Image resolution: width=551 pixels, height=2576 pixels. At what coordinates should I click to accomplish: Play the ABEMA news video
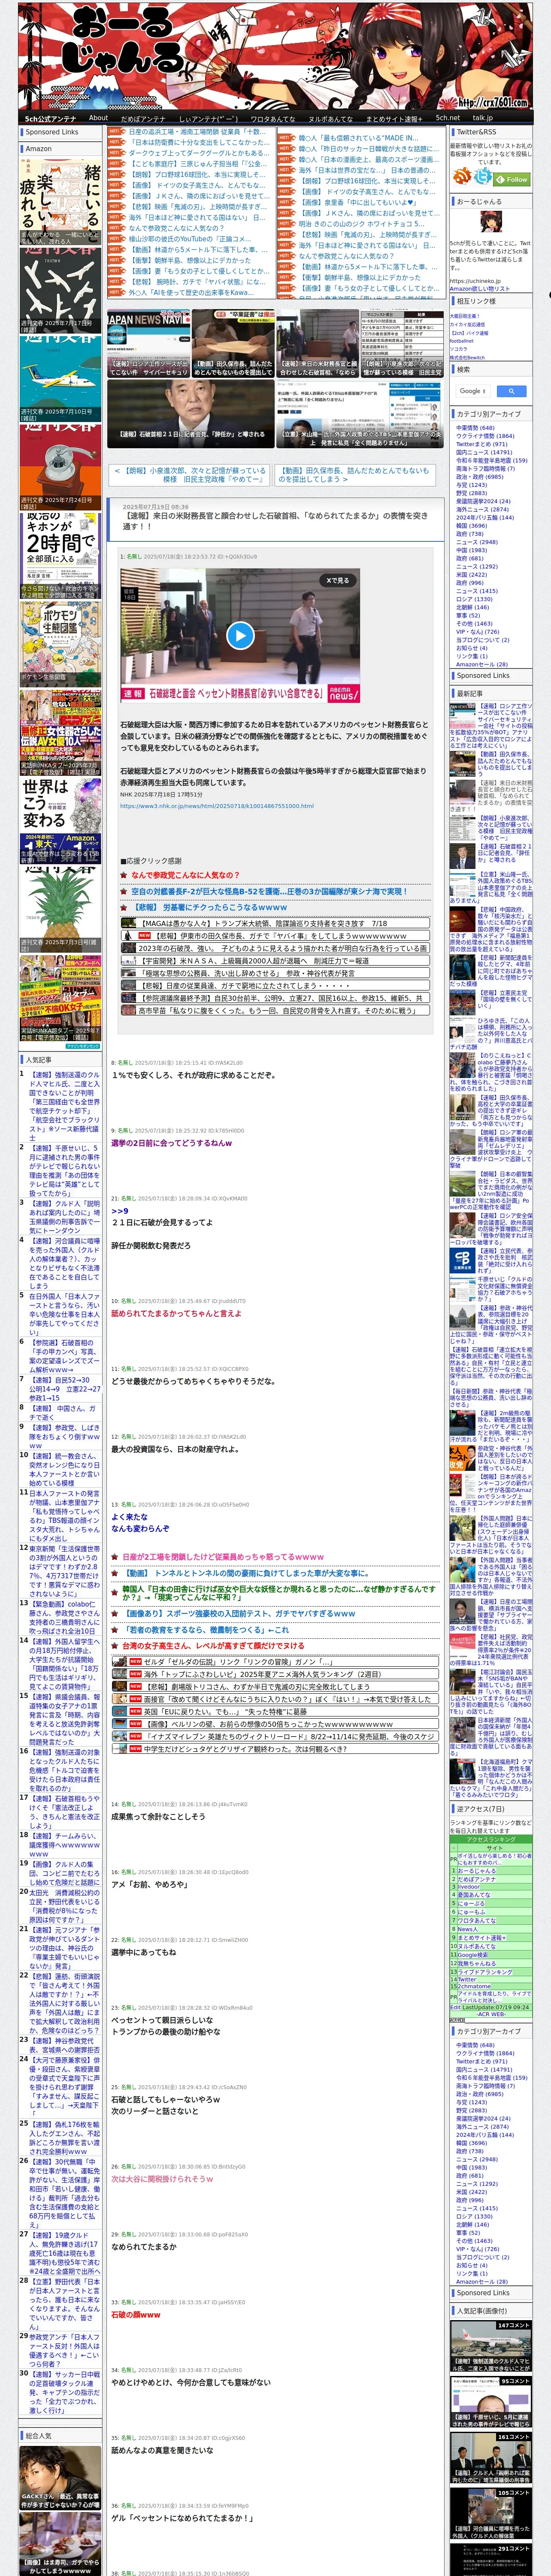point(240,634)
